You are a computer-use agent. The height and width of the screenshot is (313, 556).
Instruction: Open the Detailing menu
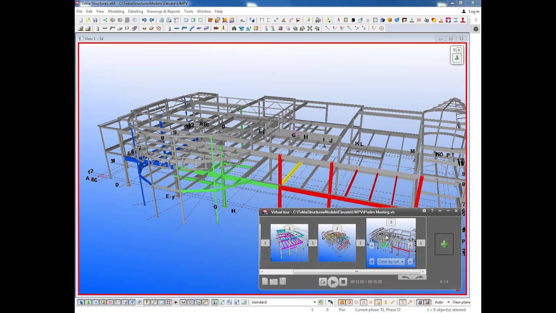click(x=136, y=11)
